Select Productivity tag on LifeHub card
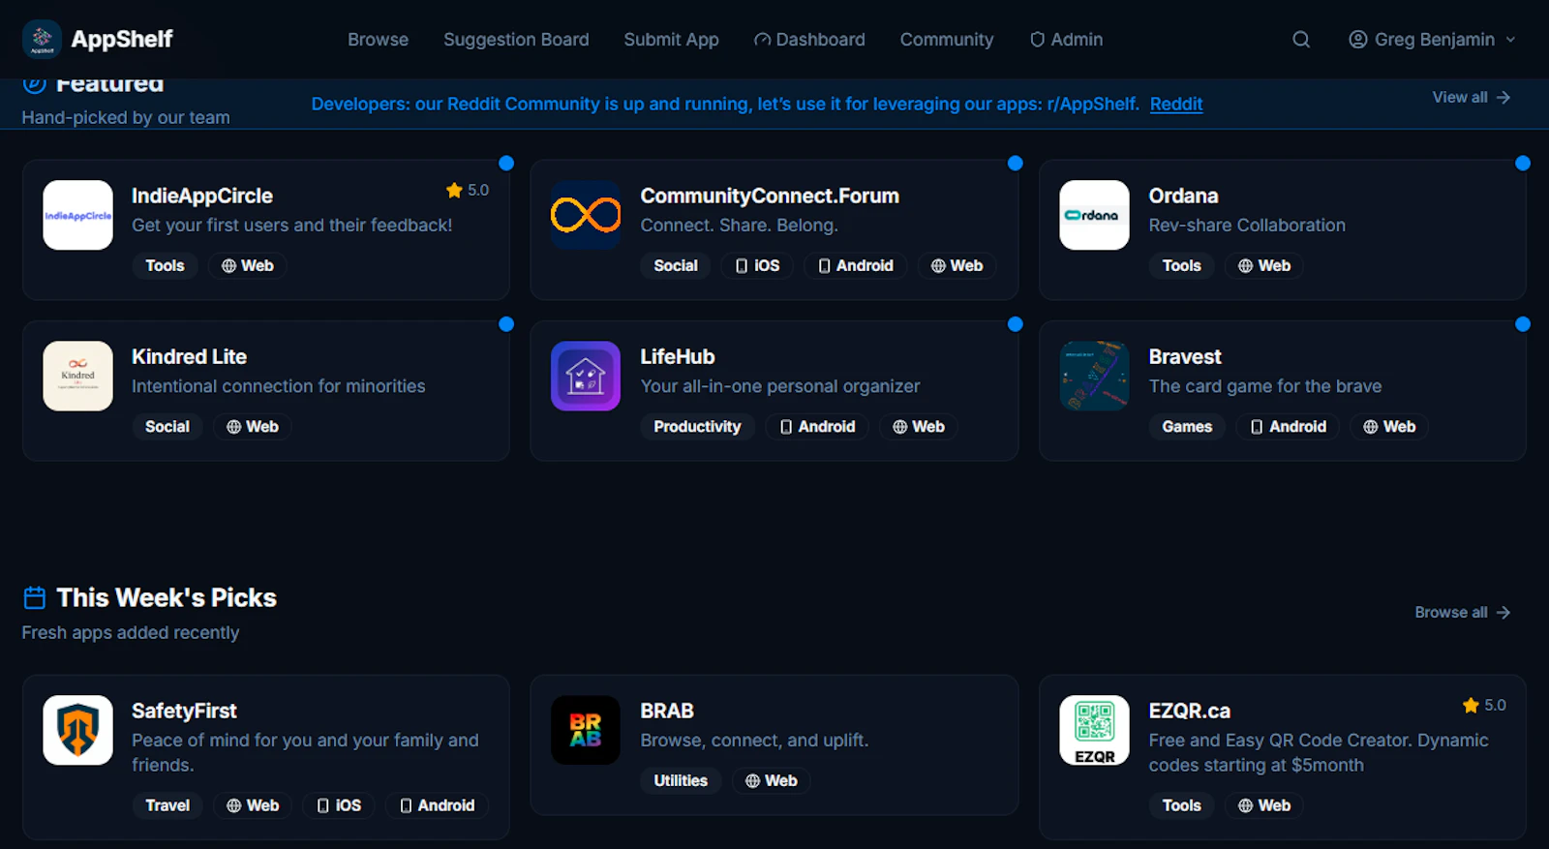Screen dimensions: 1549x849 (697, 426)
